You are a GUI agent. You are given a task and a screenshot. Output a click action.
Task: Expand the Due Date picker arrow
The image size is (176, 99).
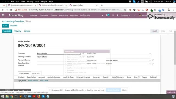pos(150,57)
